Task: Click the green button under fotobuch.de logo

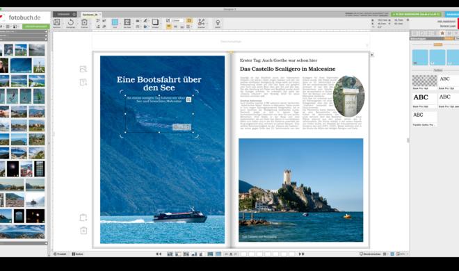Action: 36,26
